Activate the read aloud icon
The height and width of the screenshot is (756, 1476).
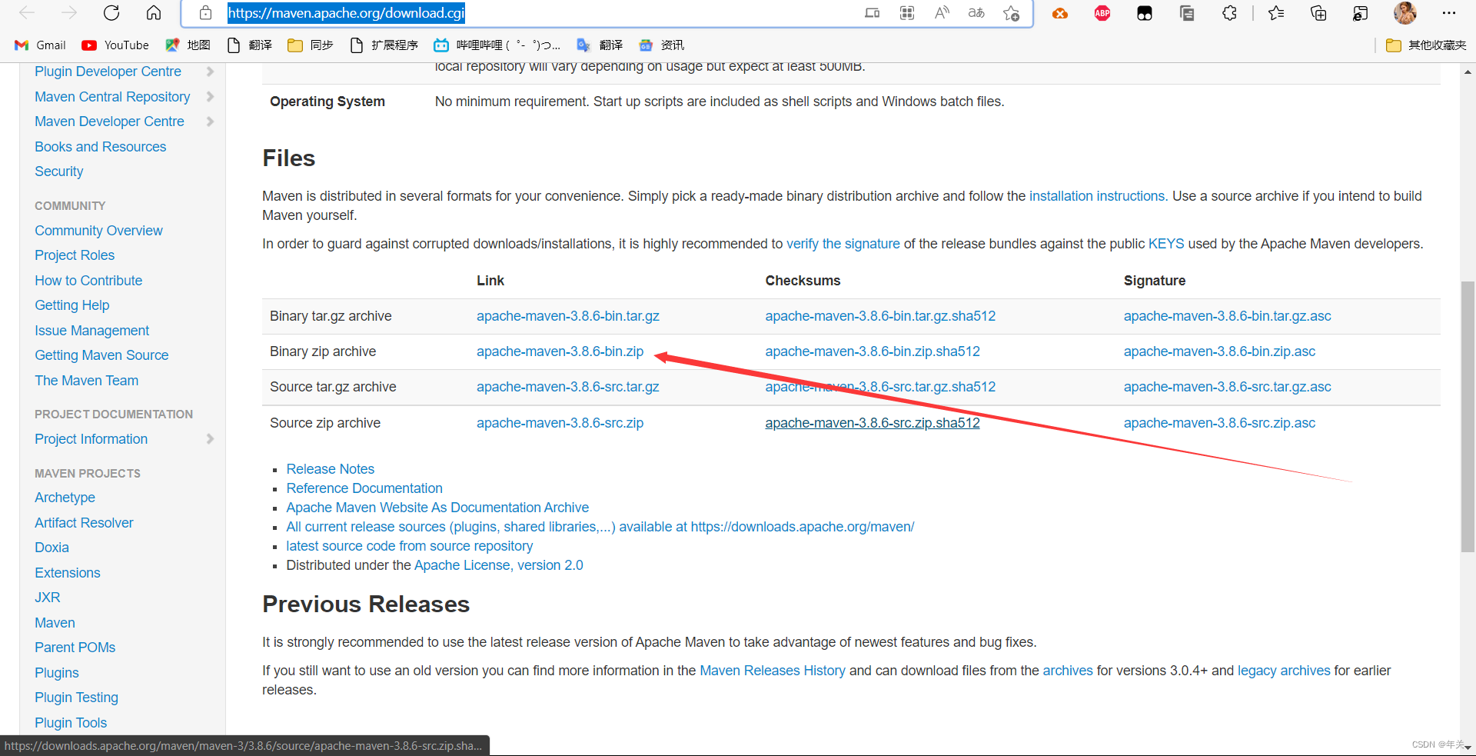942,13
